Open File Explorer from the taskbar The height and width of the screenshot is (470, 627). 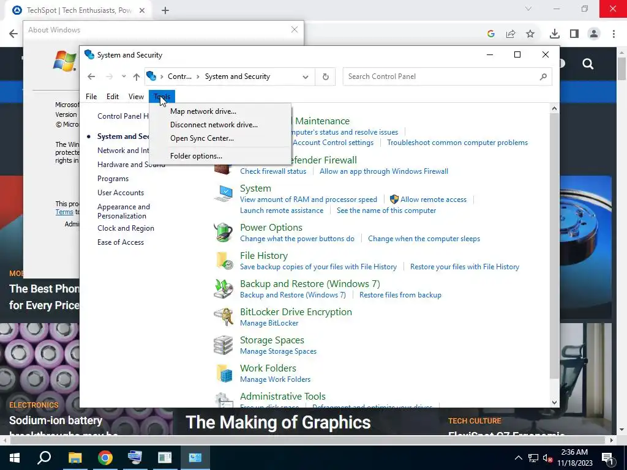point(75,458)
